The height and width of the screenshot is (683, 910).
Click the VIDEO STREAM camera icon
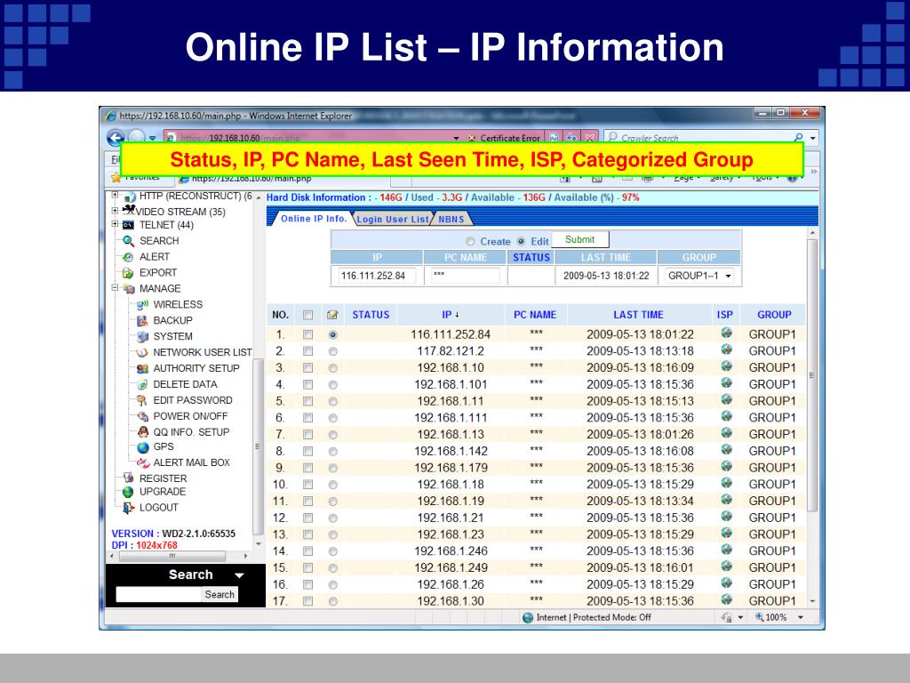pyautogui.click(x=128, y=210)
